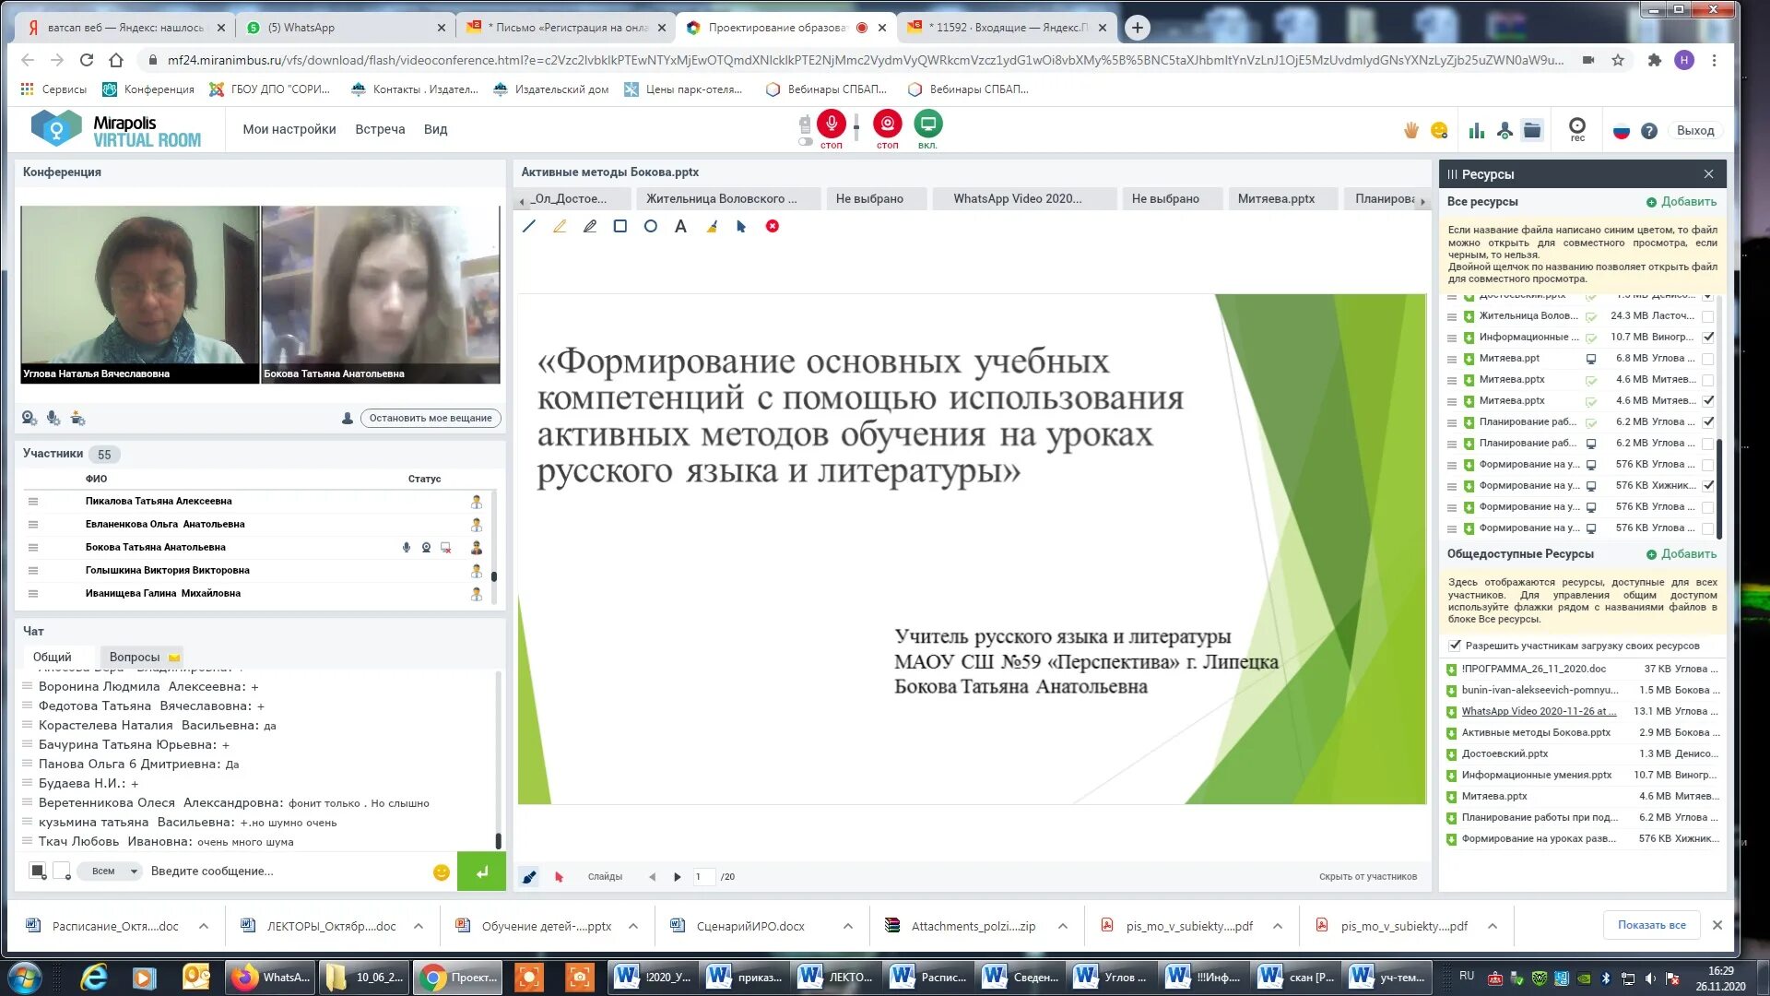Click Остановить мое вещание button

pyautogui.click(x=431, y=418)
